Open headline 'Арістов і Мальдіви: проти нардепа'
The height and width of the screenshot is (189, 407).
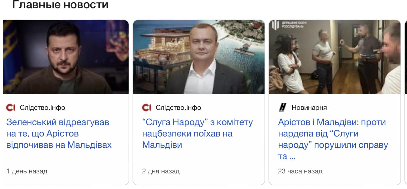(333, 139)
